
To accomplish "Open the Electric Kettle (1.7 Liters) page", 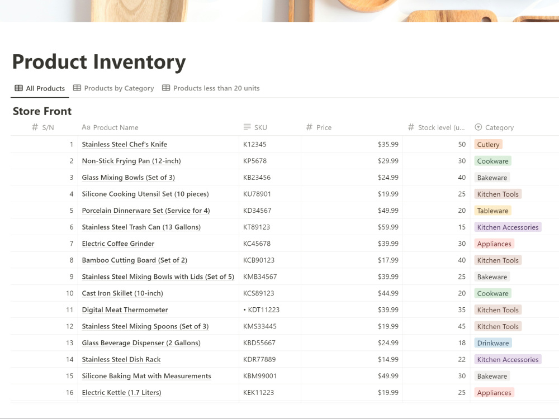I will (x=121, y=392).
